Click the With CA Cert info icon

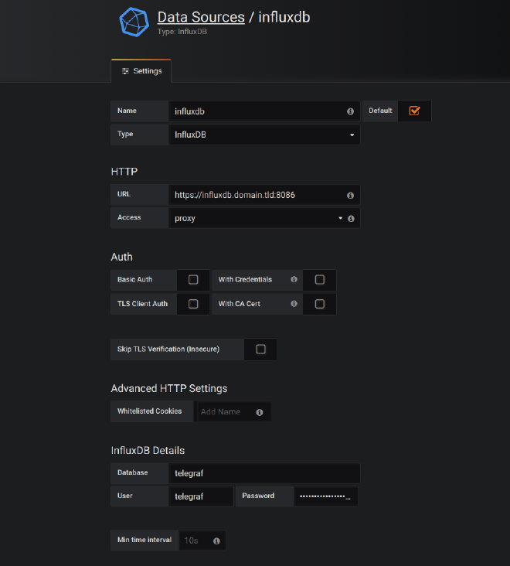click(294, 304)
